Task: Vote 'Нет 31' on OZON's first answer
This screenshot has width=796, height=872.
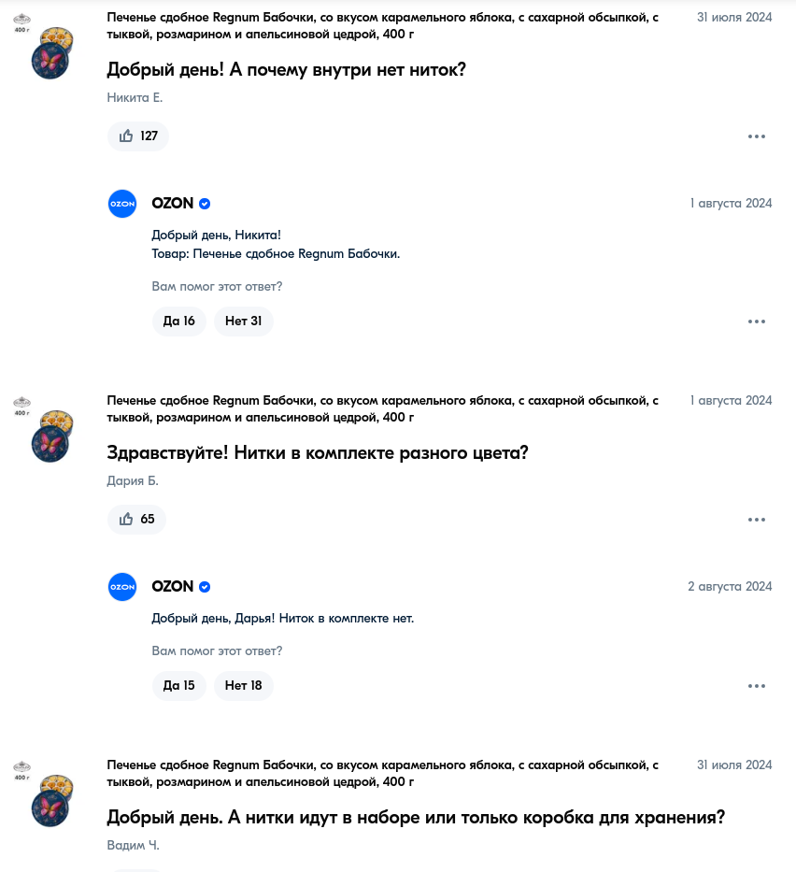Action: click(244, 322)
